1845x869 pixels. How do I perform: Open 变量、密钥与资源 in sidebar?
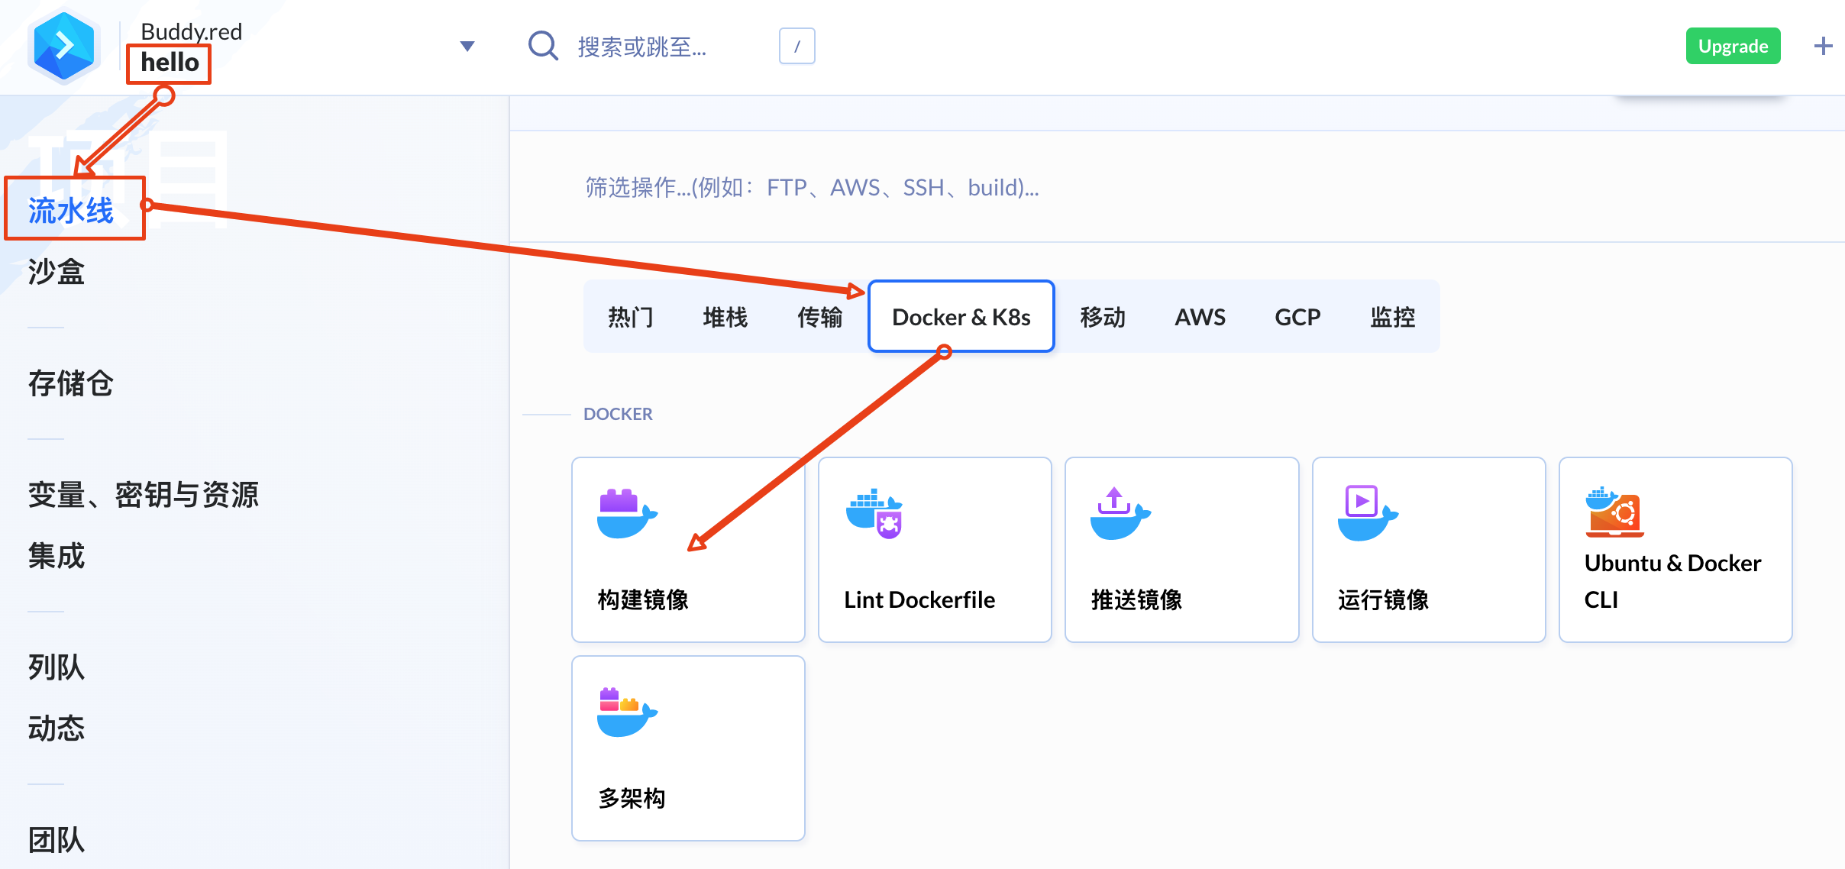pyautogui.click(x=144, y=495)
